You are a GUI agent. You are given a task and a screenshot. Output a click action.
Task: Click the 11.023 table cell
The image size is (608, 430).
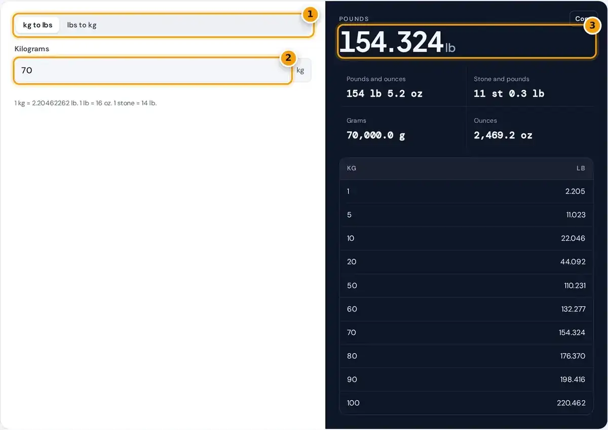[x=576, y=215]
